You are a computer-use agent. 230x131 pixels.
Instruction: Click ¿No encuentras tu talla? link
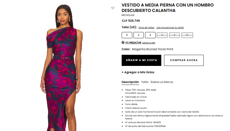tap(170, 27)
